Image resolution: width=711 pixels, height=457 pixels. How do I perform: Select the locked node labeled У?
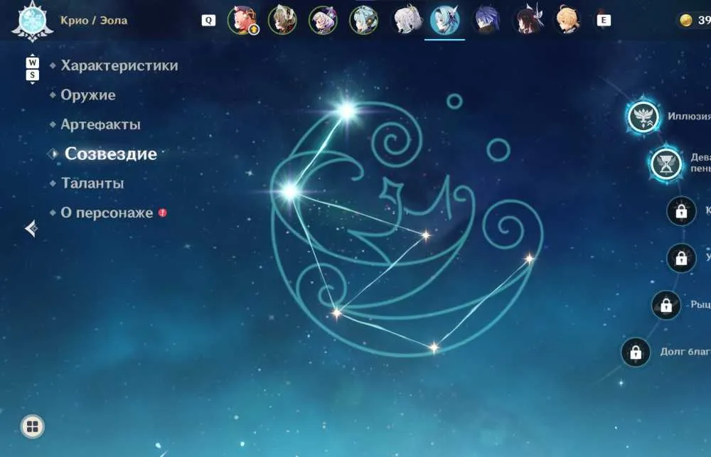[x=681, y=258]
